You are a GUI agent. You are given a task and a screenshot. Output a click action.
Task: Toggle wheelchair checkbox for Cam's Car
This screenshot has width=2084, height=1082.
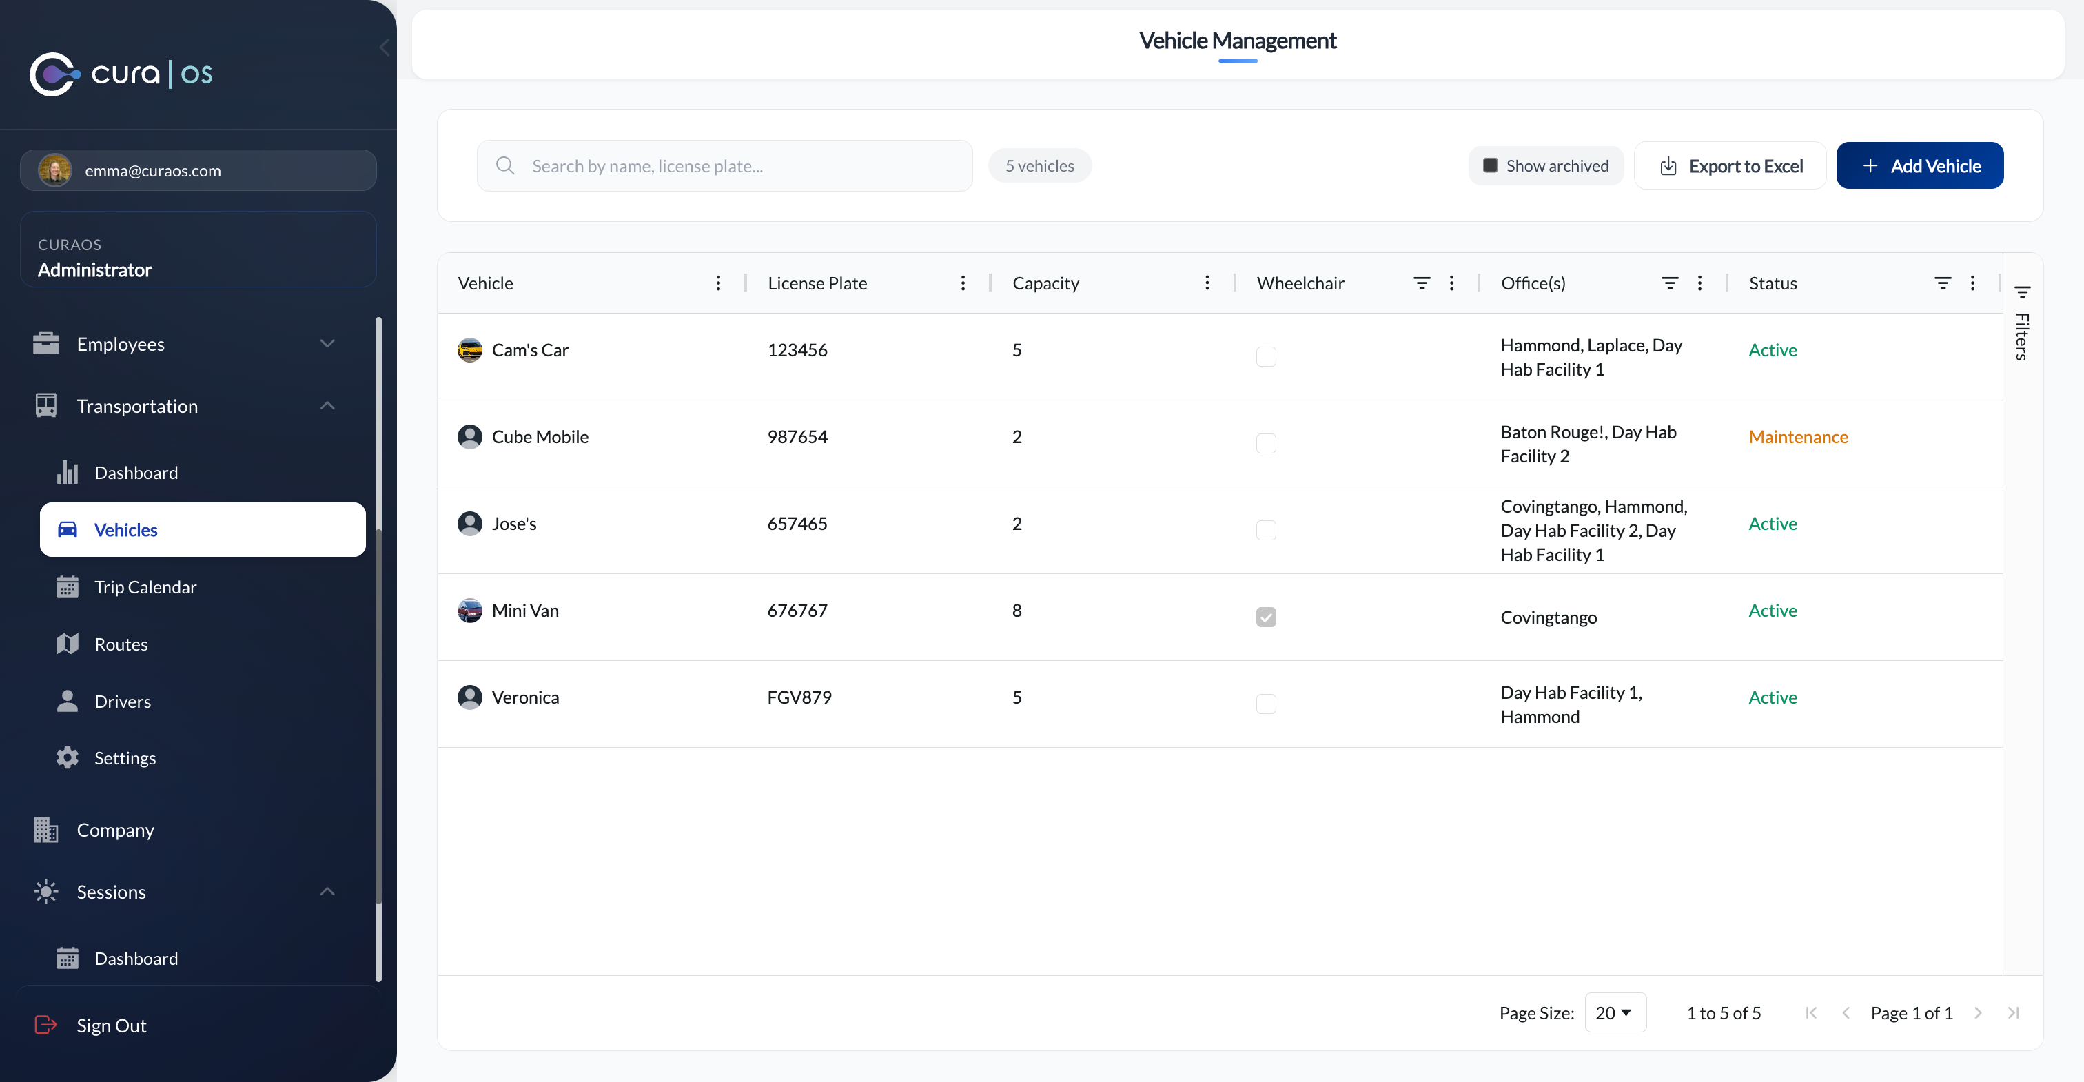(x=1266, y=356)
